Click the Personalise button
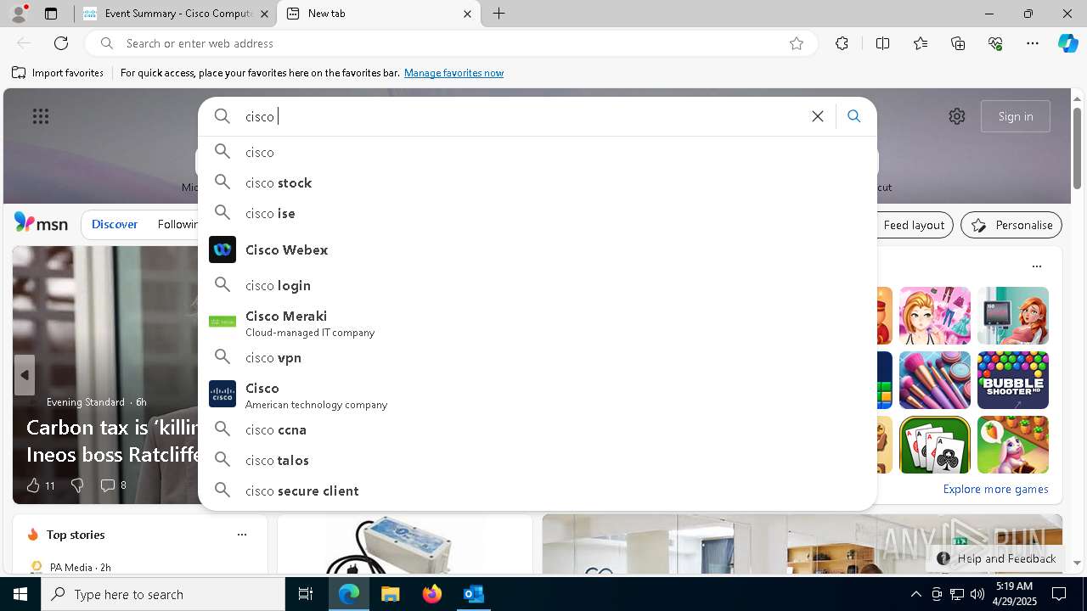This screenshot has height=611, width=1087. point(1011,225)
